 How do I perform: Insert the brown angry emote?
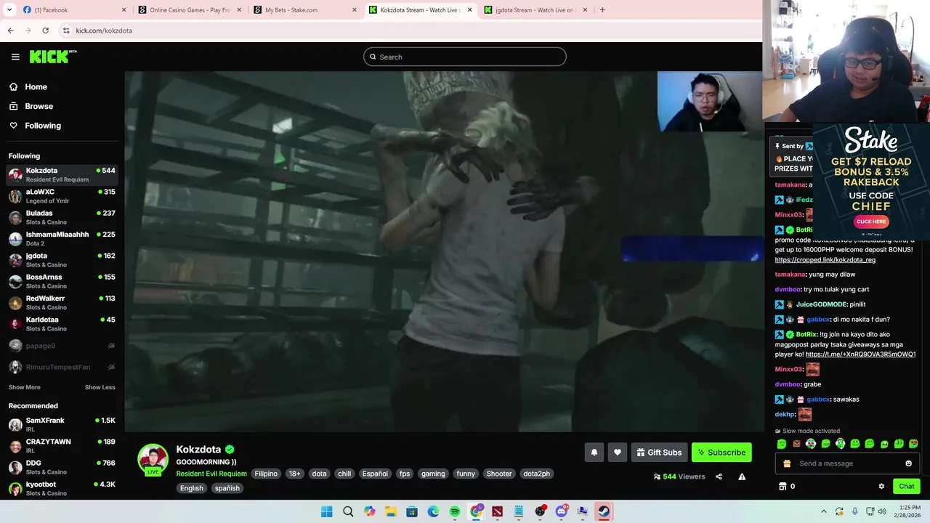796,444
